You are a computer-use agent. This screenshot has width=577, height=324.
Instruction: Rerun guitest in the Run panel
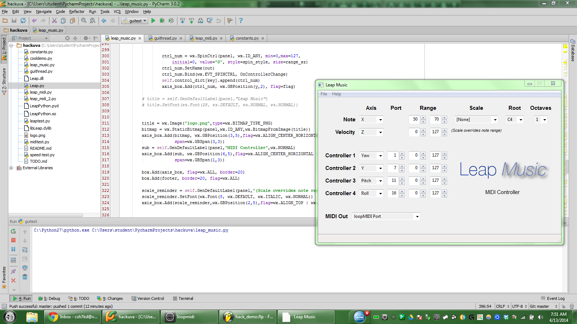point(13,231)
